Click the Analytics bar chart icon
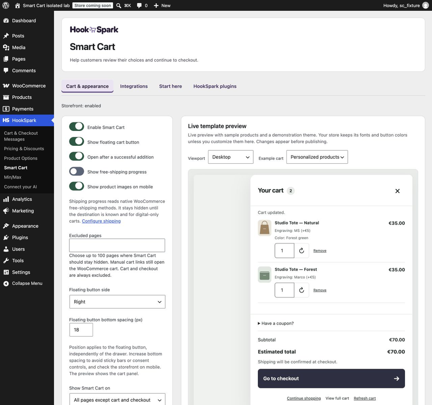The image size is (432, 405). click(x=6, y=199)
